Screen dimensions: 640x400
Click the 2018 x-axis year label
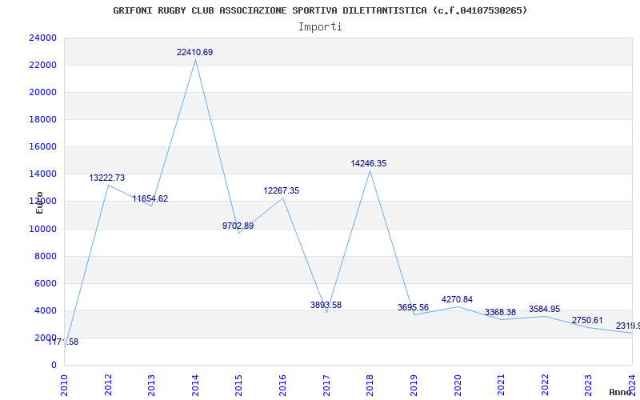pos(370,385)
